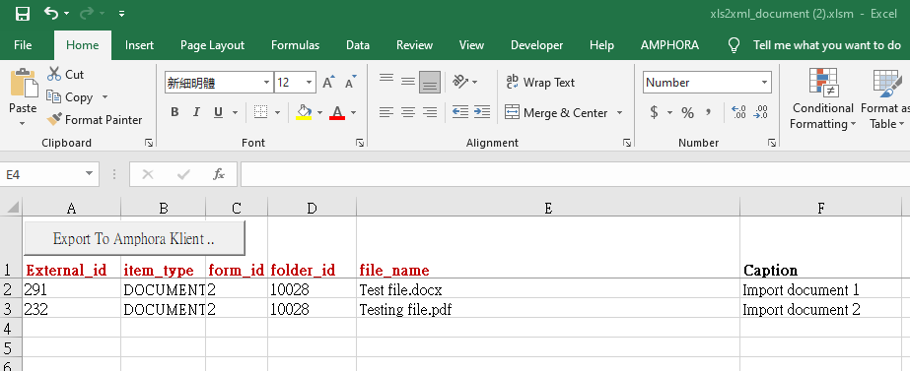Apply comma style
Image resolution: width=910 pixels, height=371 pixels.
[709, 112]
